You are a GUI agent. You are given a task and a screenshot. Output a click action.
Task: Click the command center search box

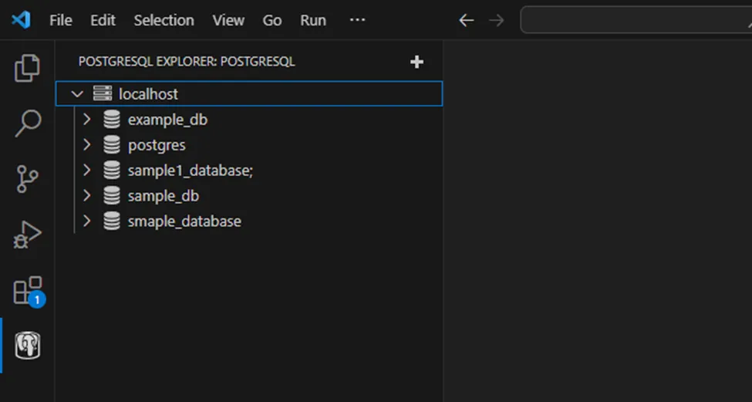(636, 20)
